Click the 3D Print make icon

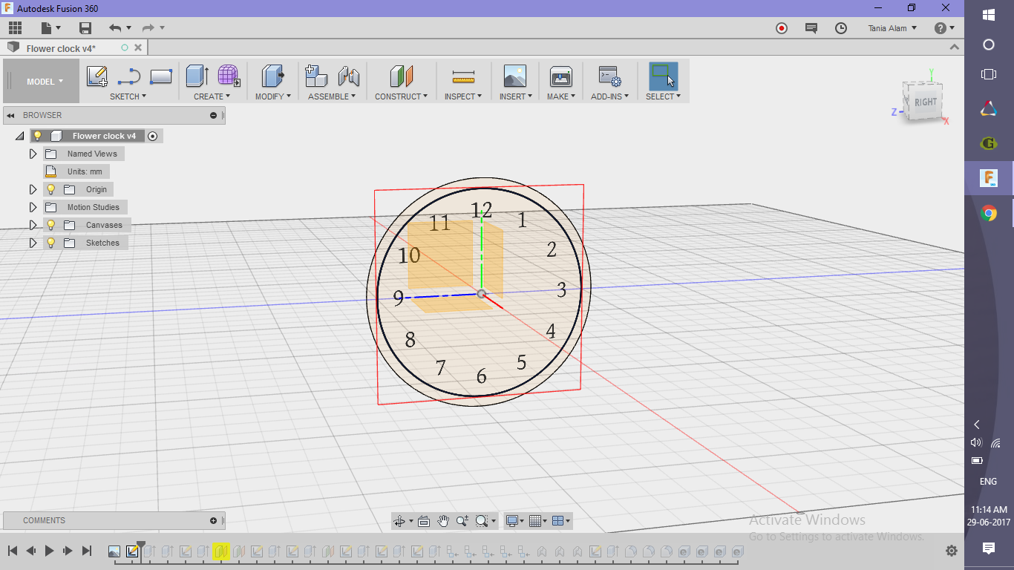click(560, 76)
